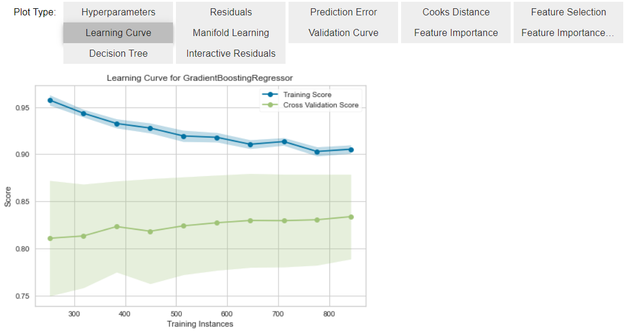Click the chart title for GradientBoostingRegressor
Viewport: 625px width, 331px height.
pos(200,78)
